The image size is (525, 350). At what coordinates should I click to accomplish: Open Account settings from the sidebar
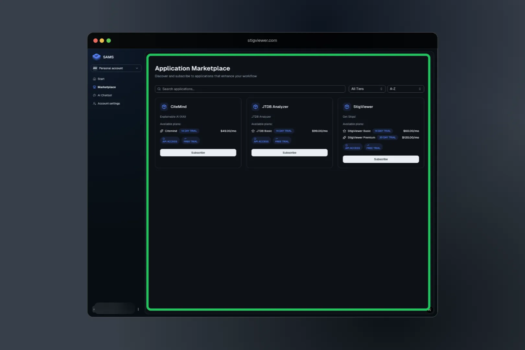[x=109, y=103]
